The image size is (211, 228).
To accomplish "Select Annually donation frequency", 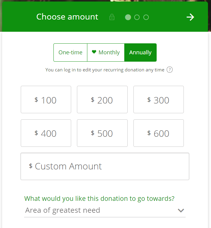I will (140, 52).
